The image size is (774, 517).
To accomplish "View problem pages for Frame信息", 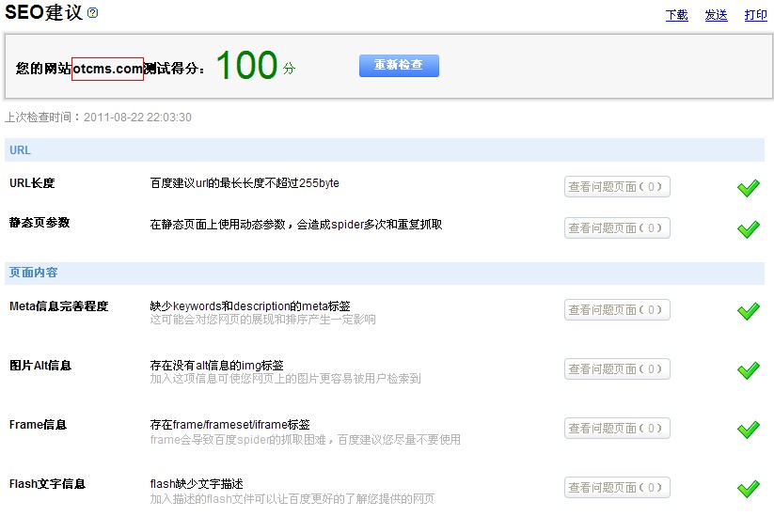I will tap(617, 429).
